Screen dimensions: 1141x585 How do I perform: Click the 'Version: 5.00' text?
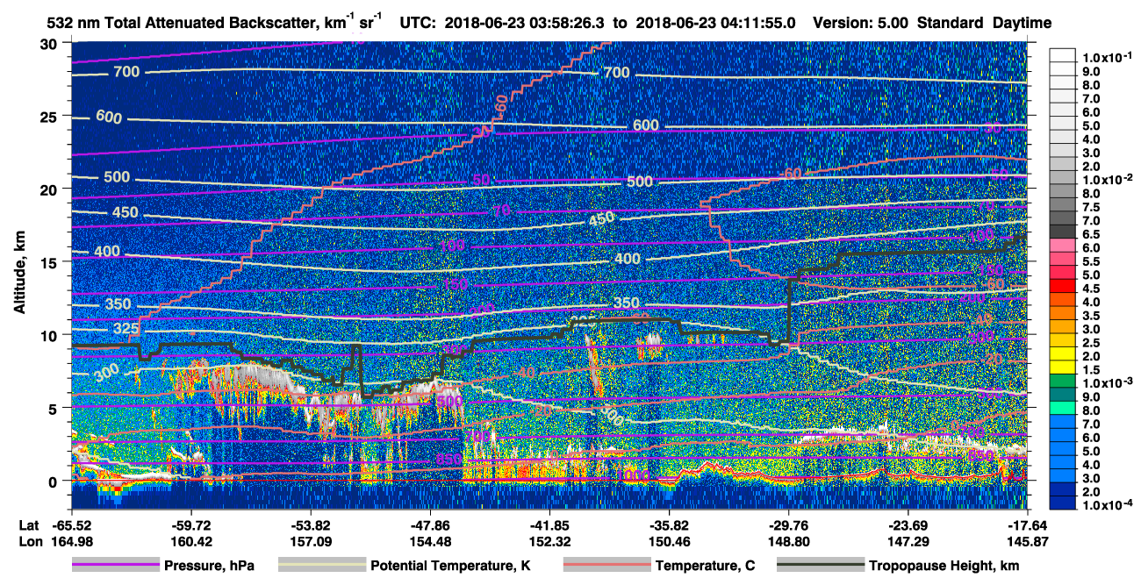click(x=861, y=23)
